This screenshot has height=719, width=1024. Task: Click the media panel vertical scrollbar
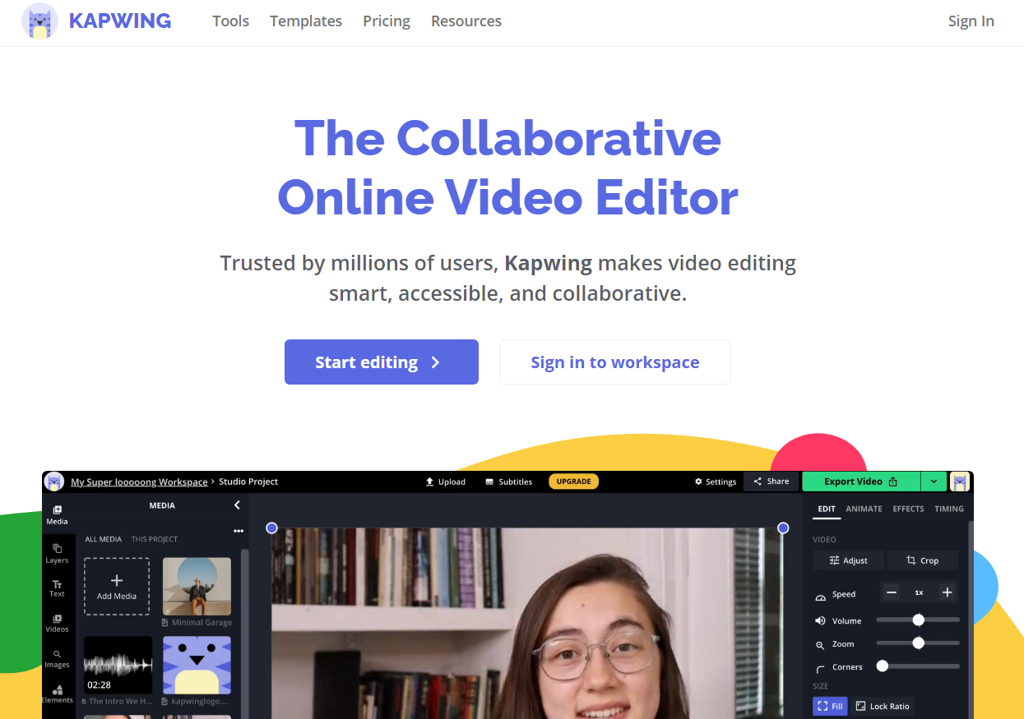[x=244, y=633]
